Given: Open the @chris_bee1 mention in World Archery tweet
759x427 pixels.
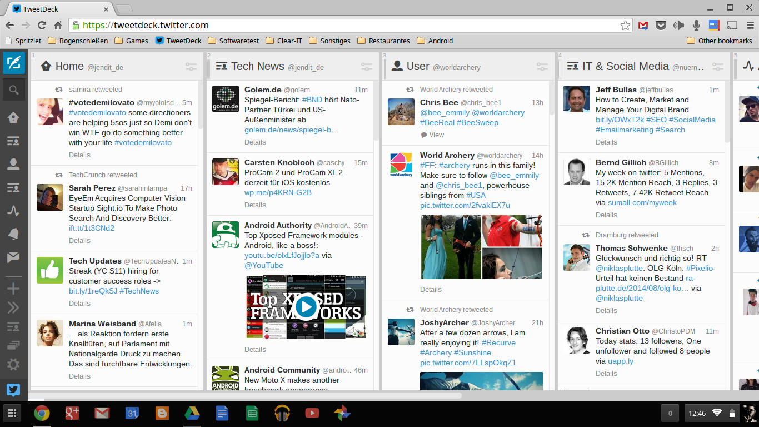Looking at the screenshot, I should click(x=459, y=186).
